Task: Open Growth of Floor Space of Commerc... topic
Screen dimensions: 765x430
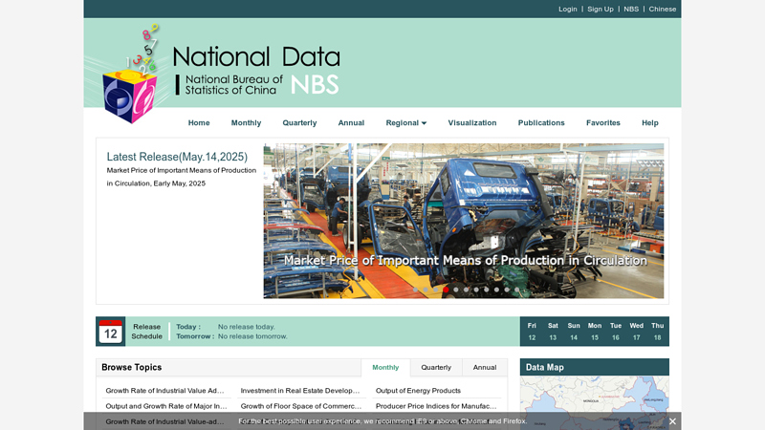Action: pyautogui.click(x=301, y=406)
